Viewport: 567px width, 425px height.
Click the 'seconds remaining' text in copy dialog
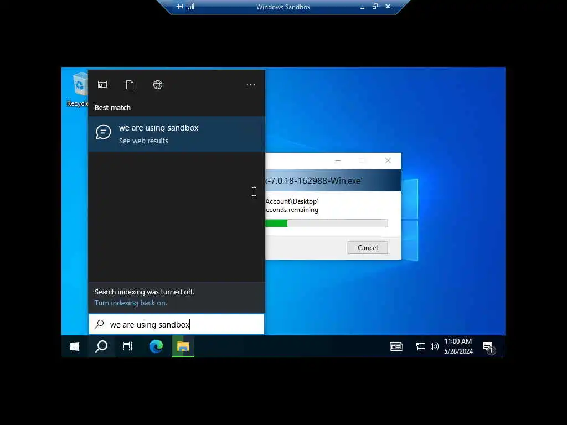coord(292,210)
